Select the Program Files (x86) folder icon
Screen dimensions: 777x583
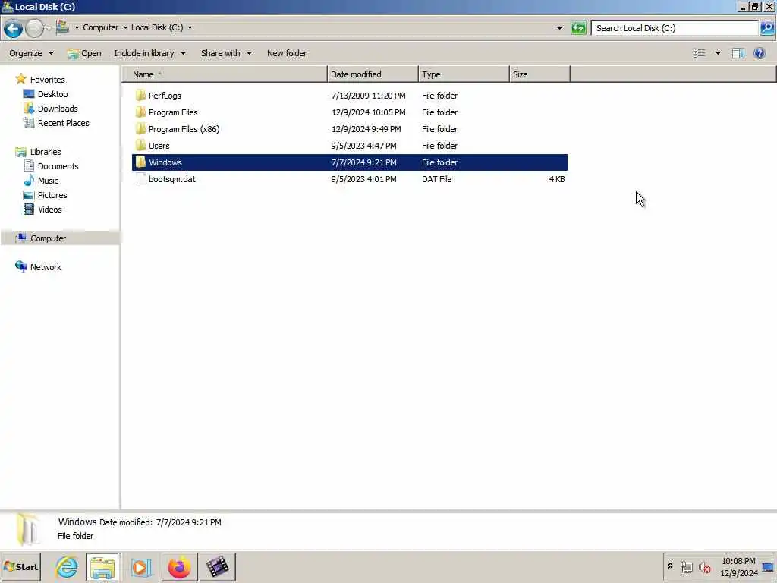140,129
